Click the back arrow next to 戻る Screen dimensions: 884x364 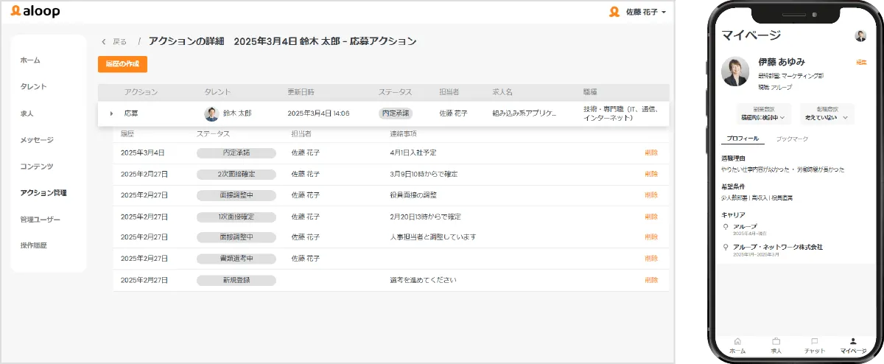tap(104, 42)
